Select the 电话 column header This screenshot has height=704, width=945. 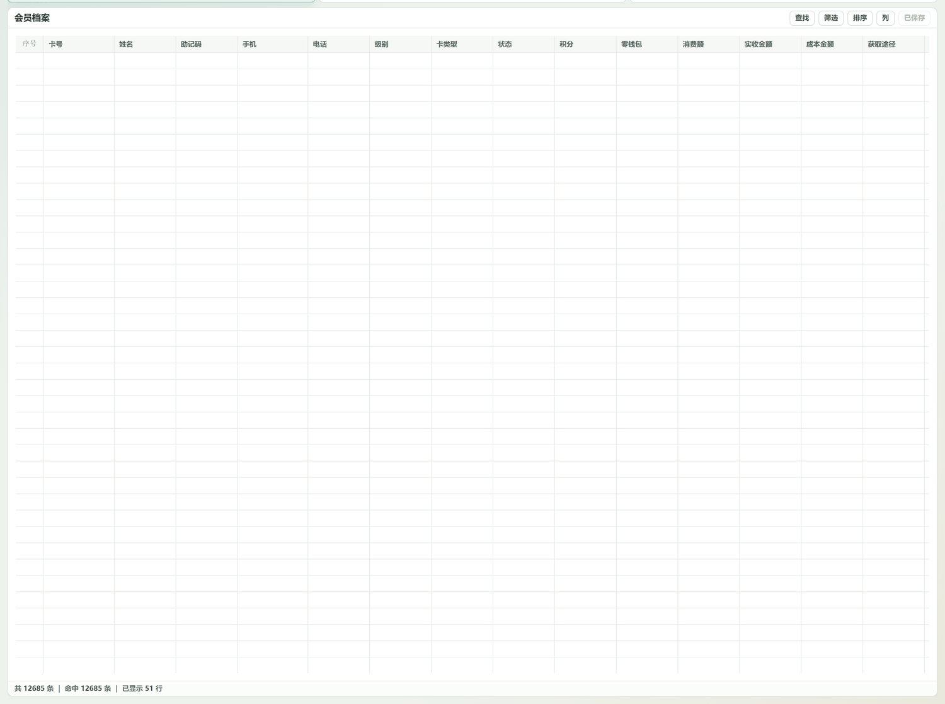point(339,44)
